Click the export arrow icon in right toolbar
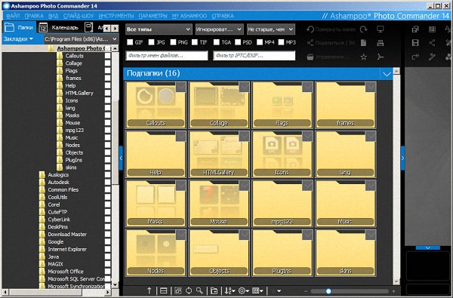453x298 pixels. tap(415, 57)
